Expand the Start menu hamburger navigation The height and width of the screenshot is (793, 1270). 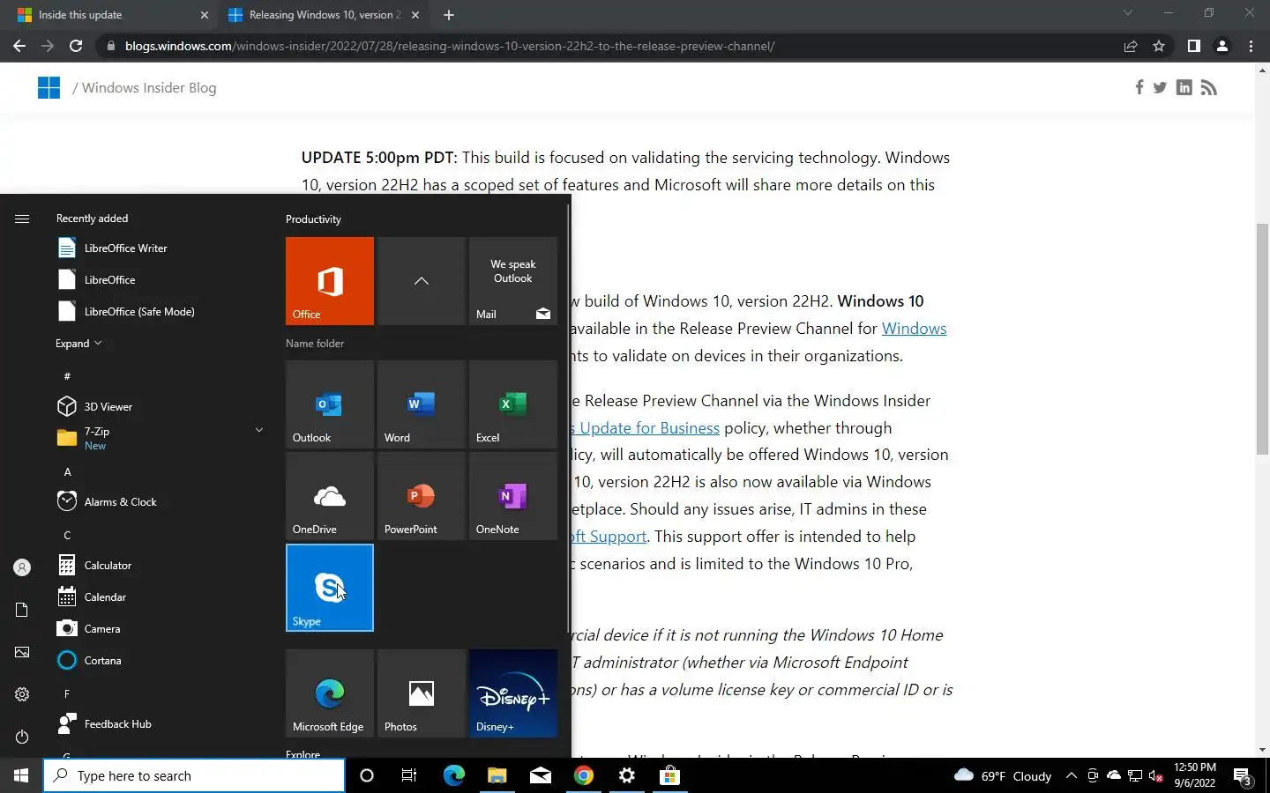click(x=22, y=219)
